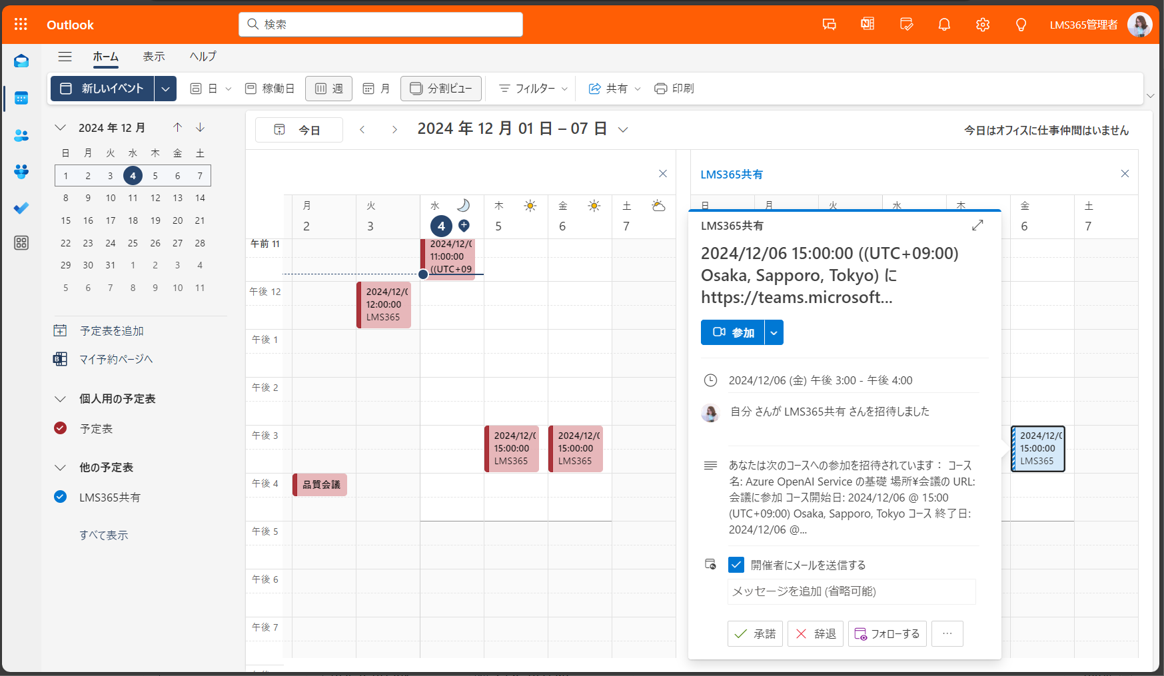The width and height of the screenshot is (1164, 676).
Task: Click the 新しいイベント button
Action: (x=103, y=89)
